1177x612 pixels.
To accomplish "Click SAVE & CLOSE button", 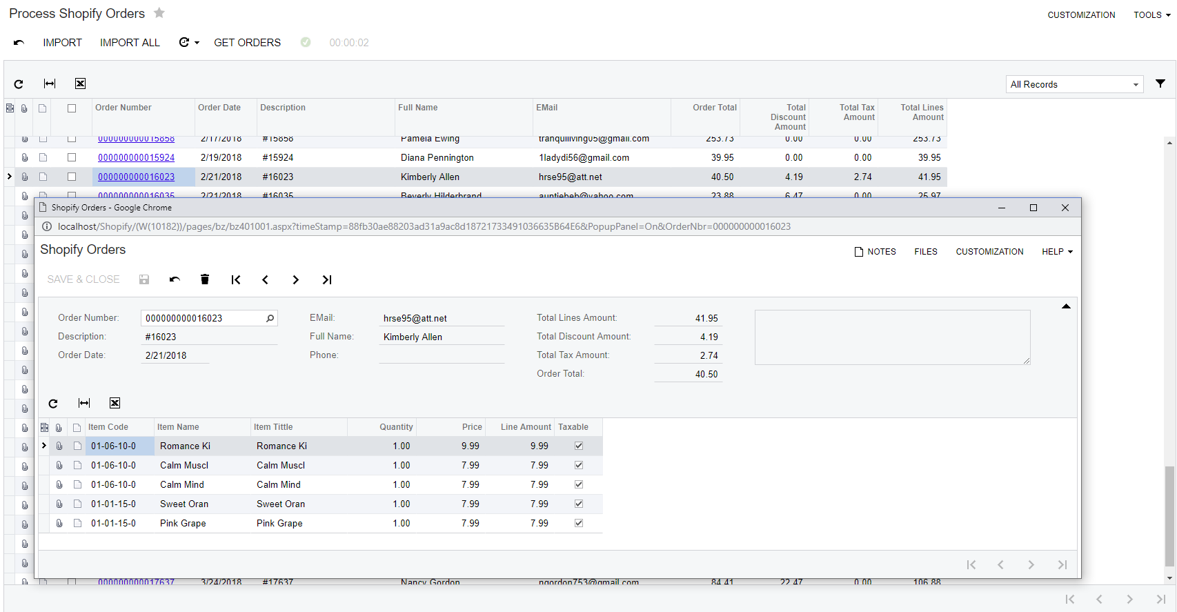I will [x=83, y=279].
